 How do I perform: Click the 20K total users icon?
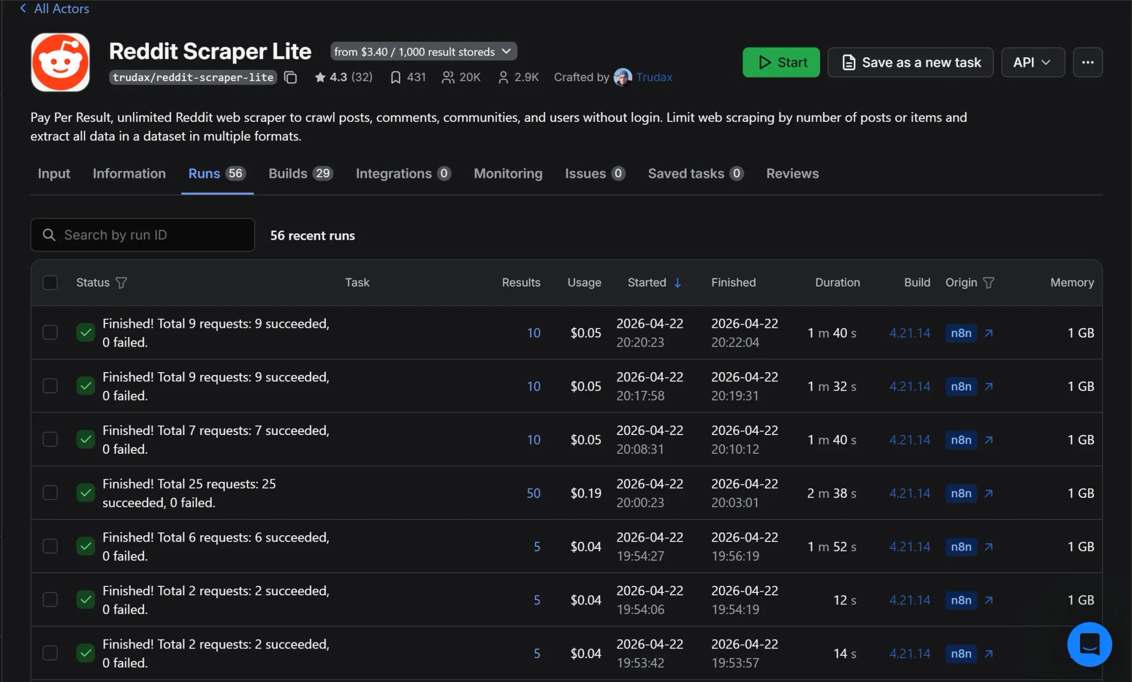click(x=448, y=77)
